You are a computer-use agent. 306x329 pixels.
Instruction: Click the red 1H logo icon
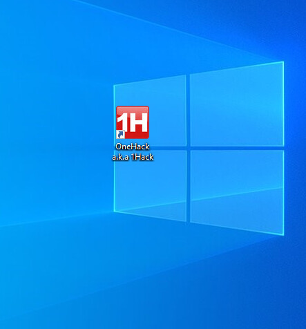pos(133,122)
